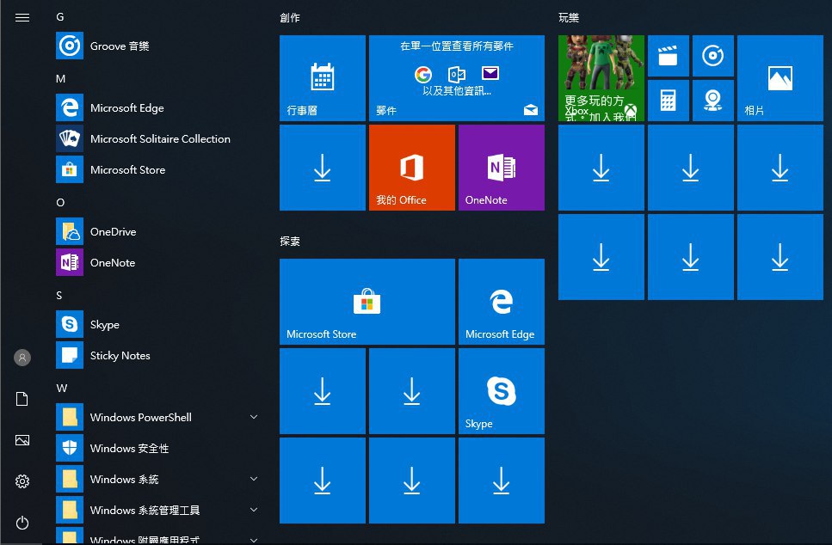Open the Skype tile under 探索
832x545 pixels.
pyautogui.click(x=502, y=391)
